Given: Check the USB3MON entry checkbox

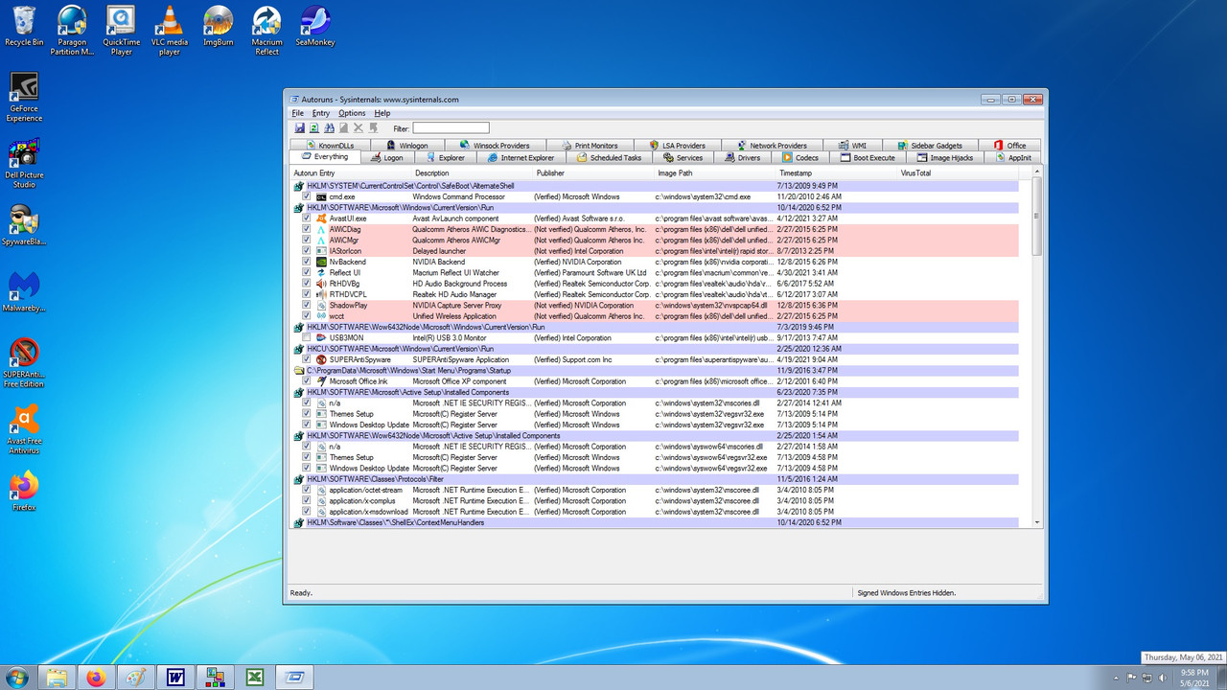Looking at the screenshot, I should point(307,337).
